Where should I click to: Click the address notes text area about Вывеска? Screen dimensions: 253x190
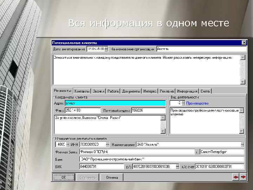tap(108, 125)
